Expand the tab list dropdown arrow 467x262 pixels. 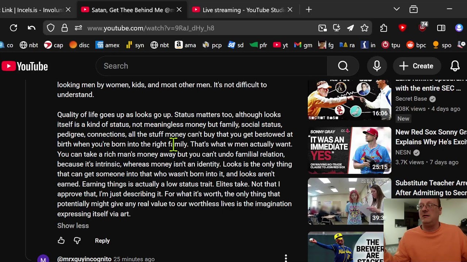[397, 9]
